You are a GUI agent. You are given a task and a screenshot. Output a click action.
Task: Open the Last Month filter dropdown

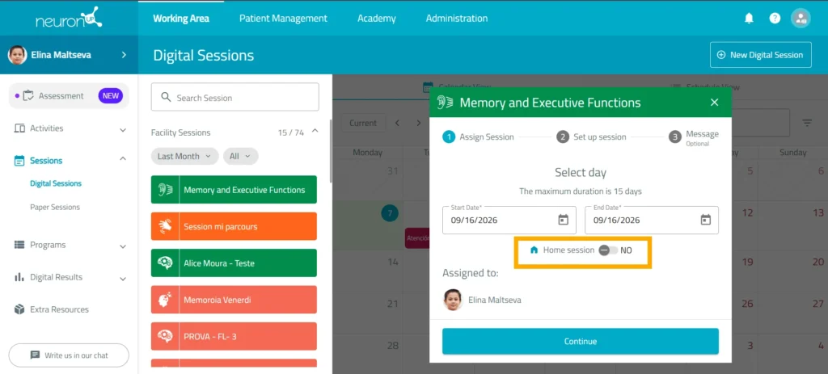pyautogui.click(x=184, y=156)
